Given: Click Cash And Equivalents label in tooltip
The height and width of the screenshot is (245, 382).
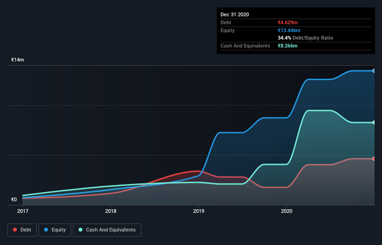Looking at the screenshot, I should point(245,46).
